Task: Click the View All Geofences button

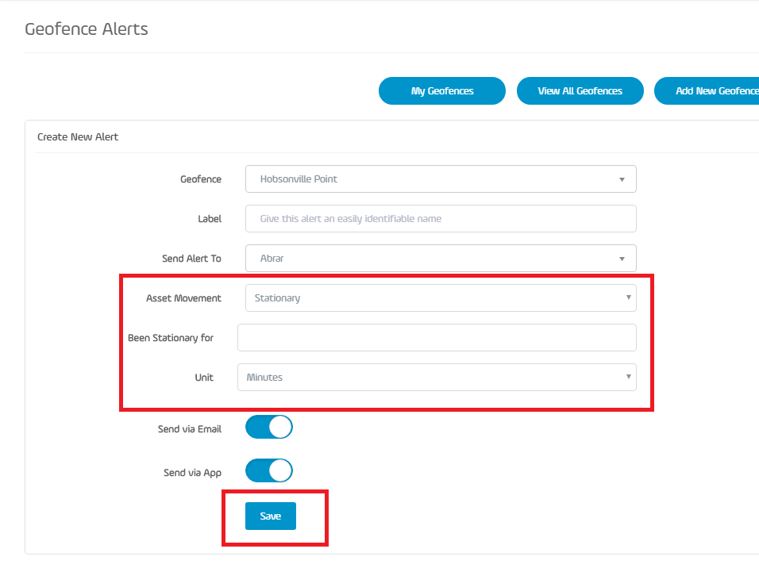Action: 580,90
